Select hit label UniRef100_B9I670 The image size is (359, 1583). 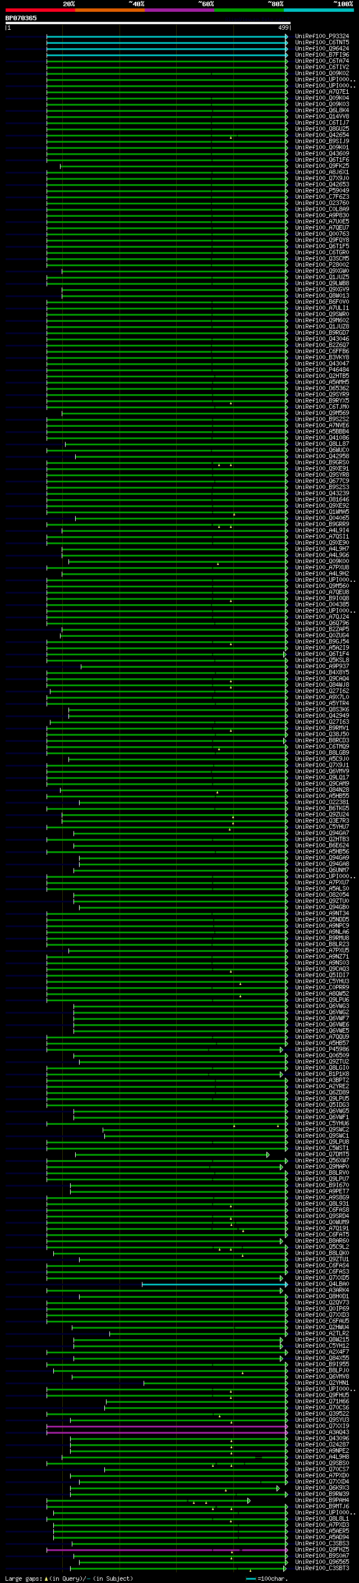point(322,1185)
